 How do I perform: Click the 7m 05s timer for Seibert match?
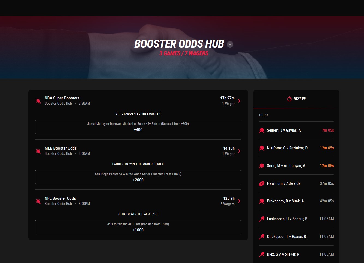[328, 130]
